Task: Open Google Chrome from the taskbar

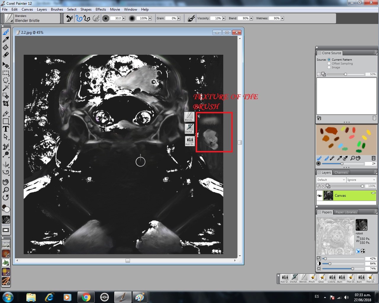Action: click(x=86, y=297)
